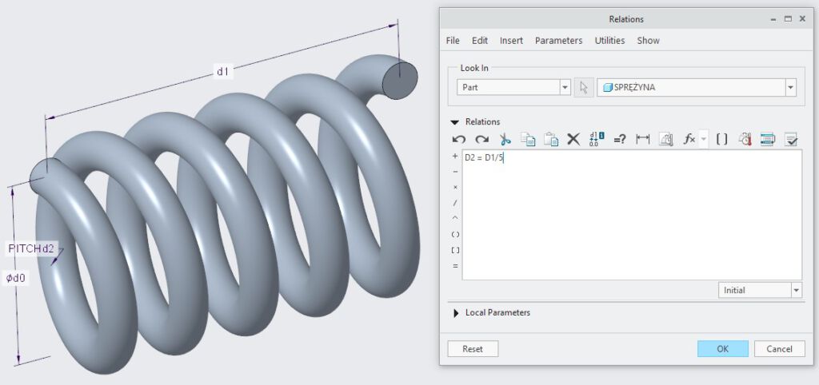Maximize the Relations dialog

click(x=788, y=19)
